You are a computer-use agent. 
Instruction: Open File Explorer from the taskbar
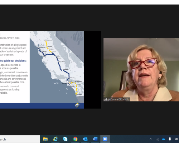pyautogui.click(x=45, y=139)
